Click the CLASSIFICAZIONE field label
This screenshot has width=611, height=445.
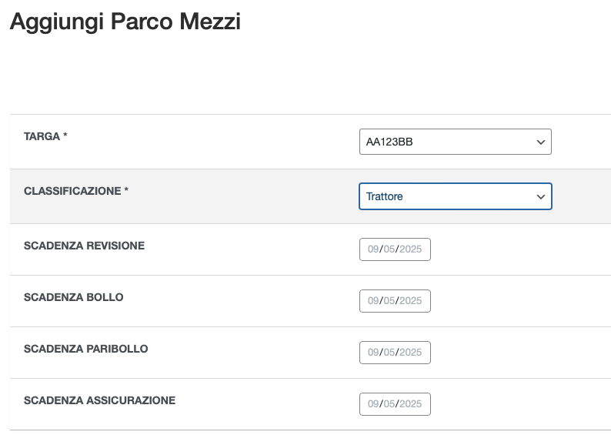(x=75, y=191)
